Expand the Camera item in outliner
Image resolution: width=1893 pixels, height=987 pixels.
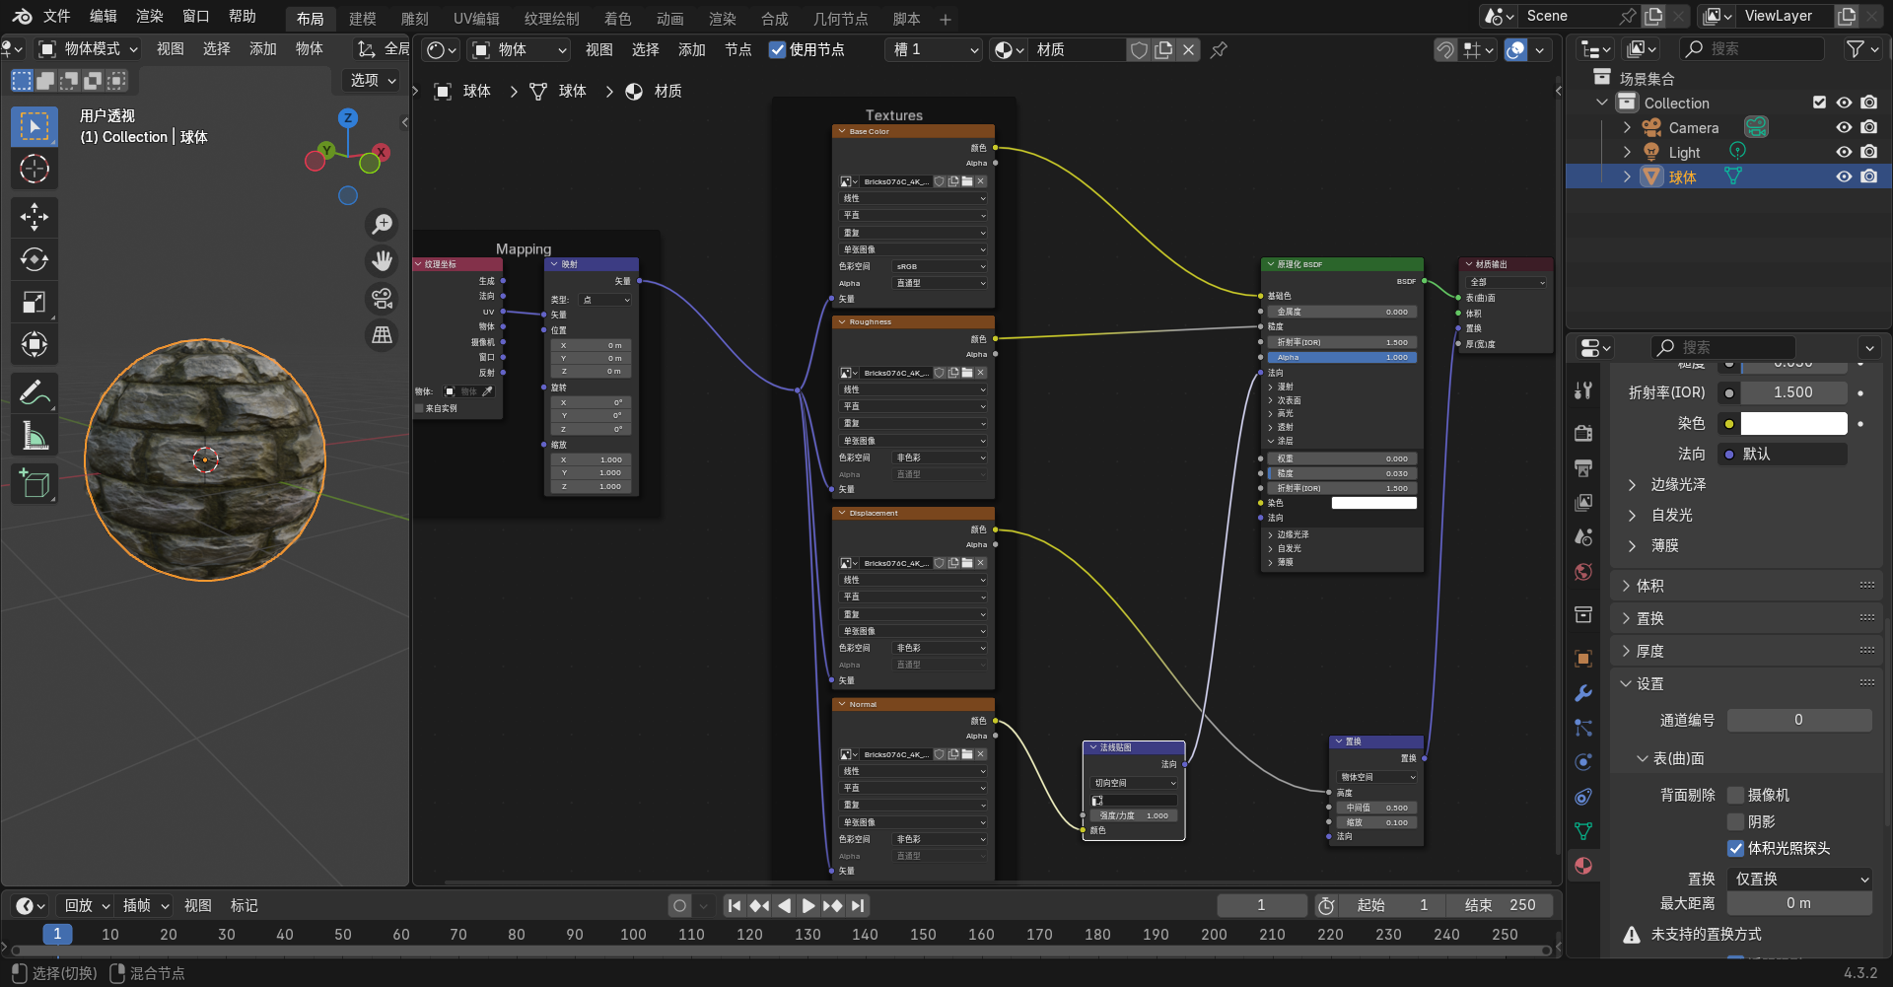pos(1627,128)
